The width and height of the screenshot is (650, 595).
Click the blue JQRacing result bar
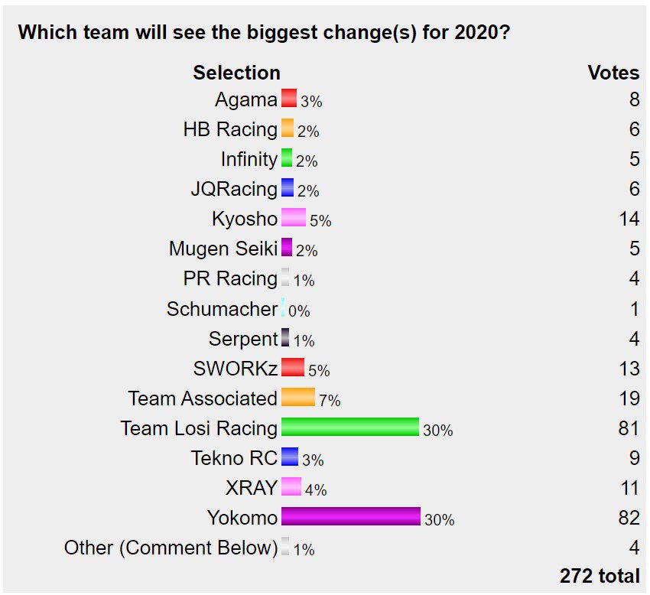coord(288,188)
